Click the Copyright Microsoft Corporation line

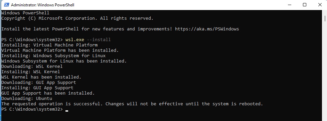pyautogui.click(x=77, y=18)
